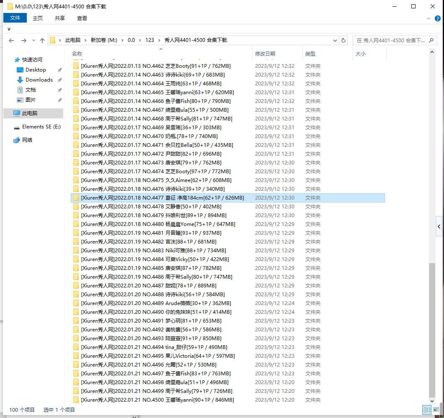Go up one folder level
Screen dimensions: 444x418
pos(42,41)
